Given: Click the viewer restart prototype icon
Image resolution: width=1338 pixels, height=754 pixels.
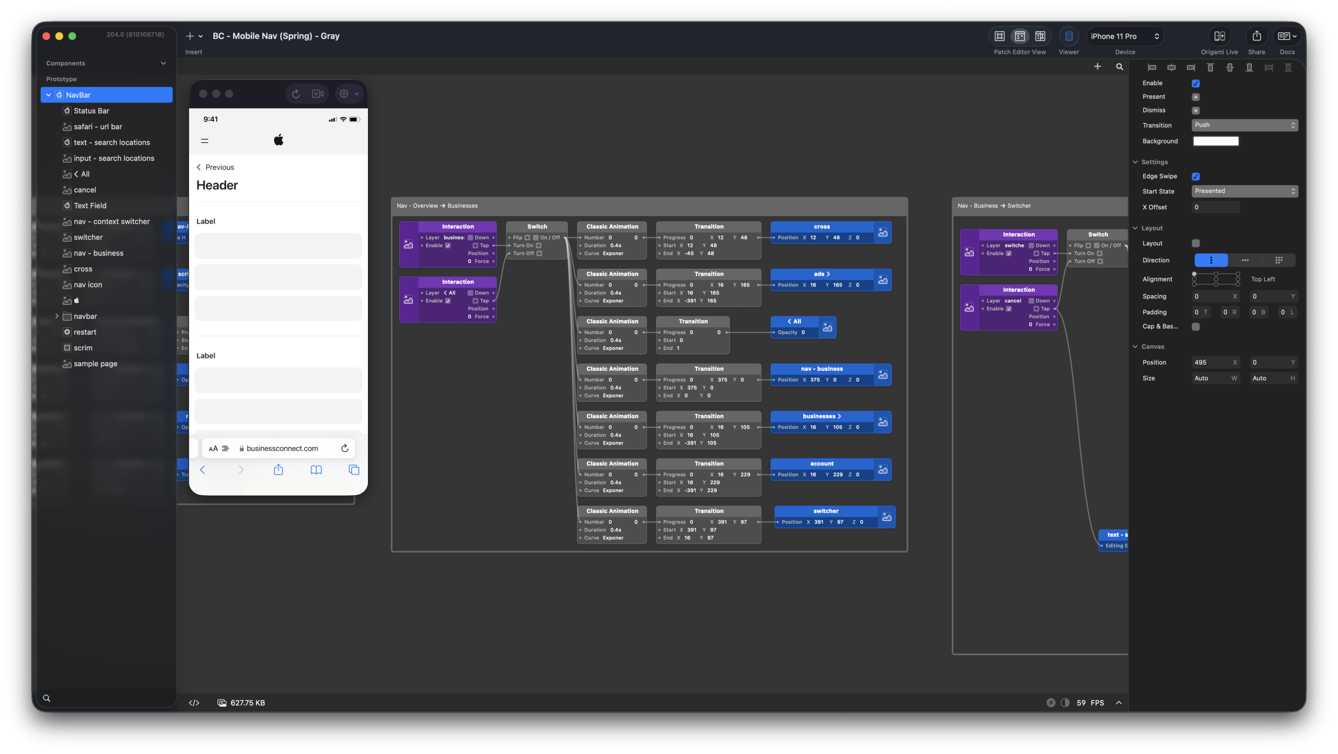Looking at the screenshot, I should 296,94.
